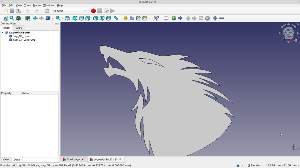The height and width of the screenshot is (168, 300).
Task: Open the workbench selector showing Start
Action: point(70,11)
